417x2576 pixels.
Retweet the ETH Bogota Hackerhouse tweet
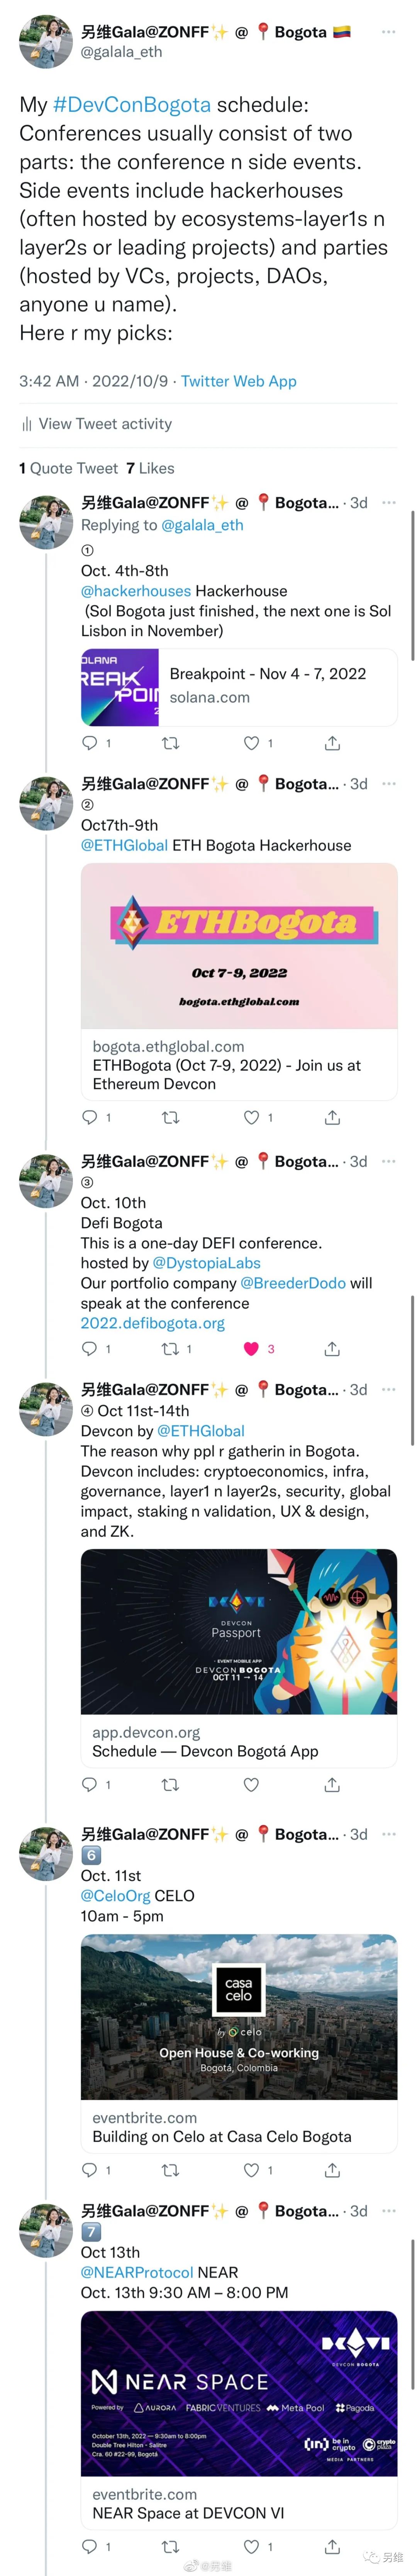click(171, 1117)
